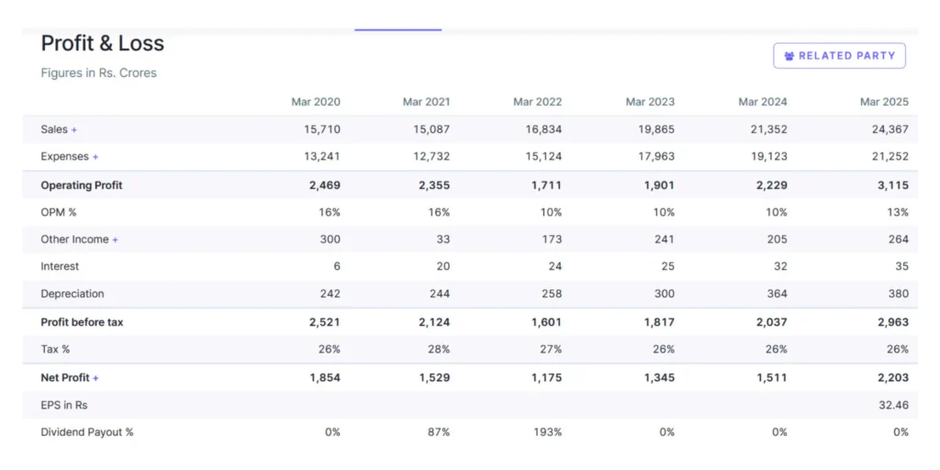This screenshot has height=470, width=940.
Task: Select the Mar 2025 column header
Action: [884, 102]
